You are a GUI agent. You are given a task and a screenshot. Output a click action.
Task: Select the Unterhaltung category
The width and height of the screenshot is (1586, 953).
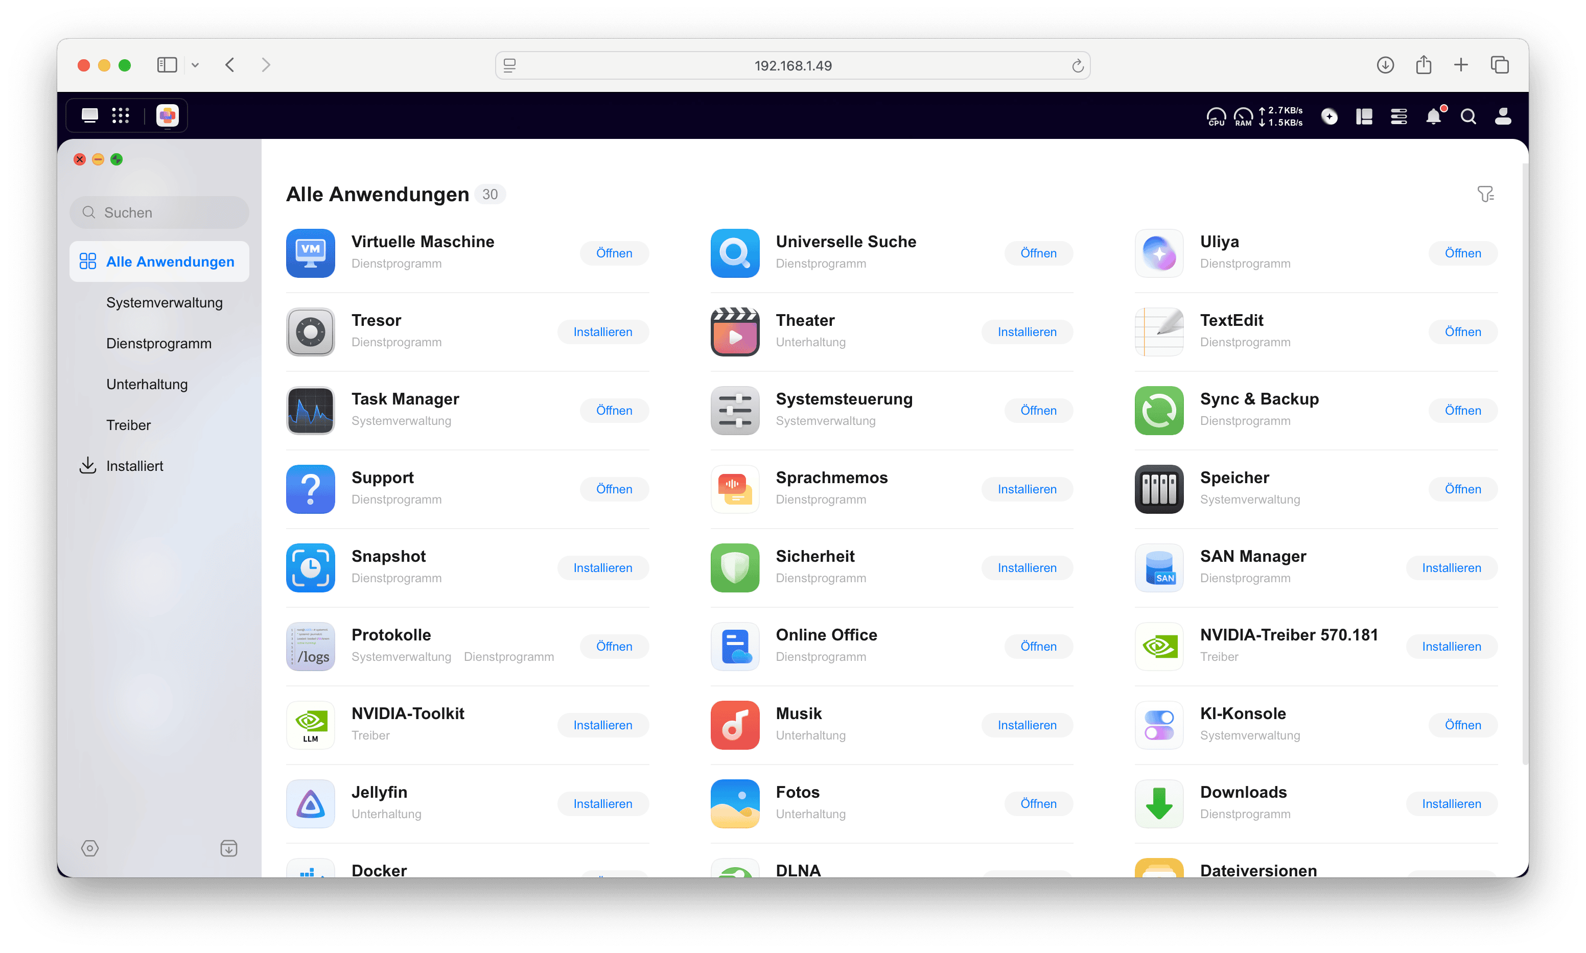tap(147, 385)
